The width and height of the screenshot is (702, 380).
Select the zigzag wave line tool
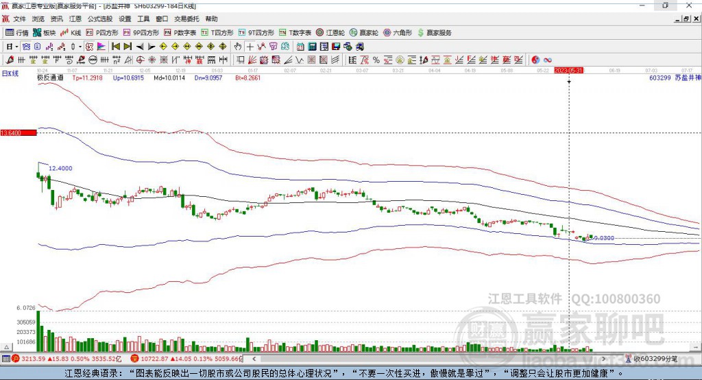tap(299, 60)
